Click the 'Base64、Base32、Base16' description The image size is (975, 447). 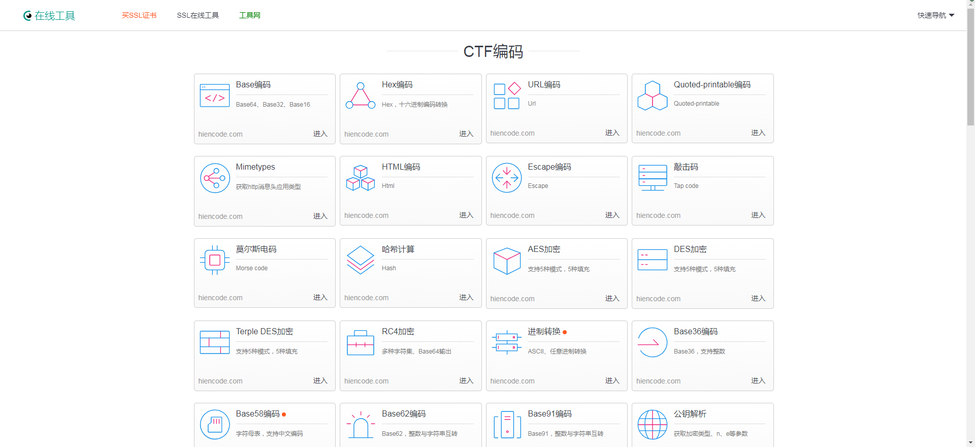point(273,105)
